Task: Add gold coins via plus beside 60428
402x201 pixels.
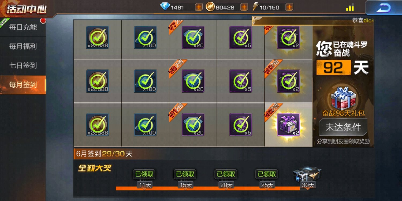Action: (244, 7)
